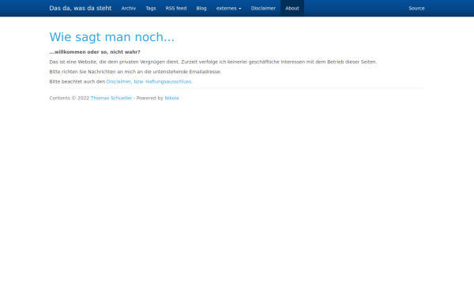Open the Thomas Schueller email link
This screenshot has width=474, height=296.
(x=111, y=98)
